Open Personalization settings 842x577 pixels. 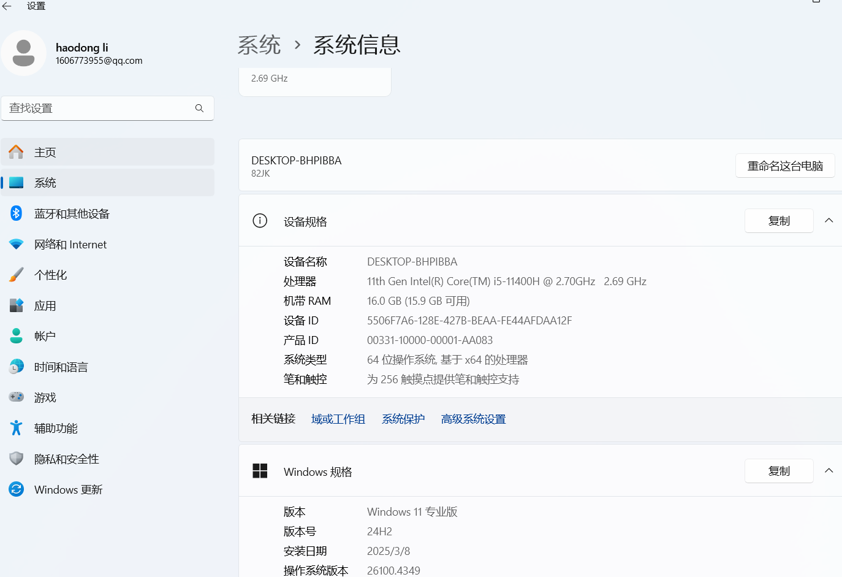pos(50,275)
